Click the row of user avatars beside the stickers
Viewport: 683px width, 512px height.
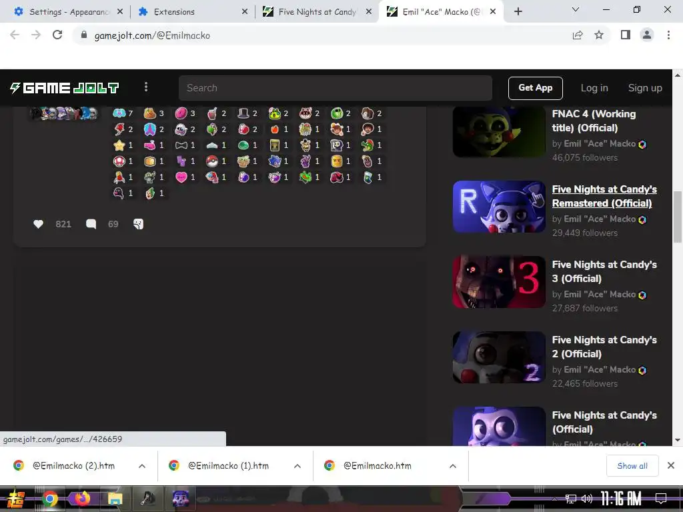[x=63, y=113]
